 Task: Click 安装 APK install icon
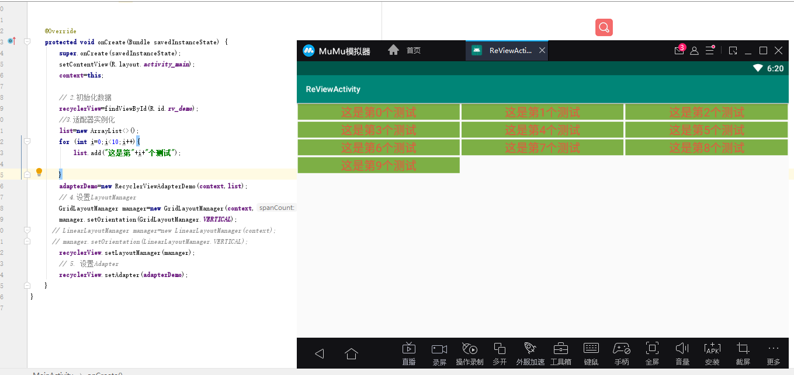tap(712, 353)
